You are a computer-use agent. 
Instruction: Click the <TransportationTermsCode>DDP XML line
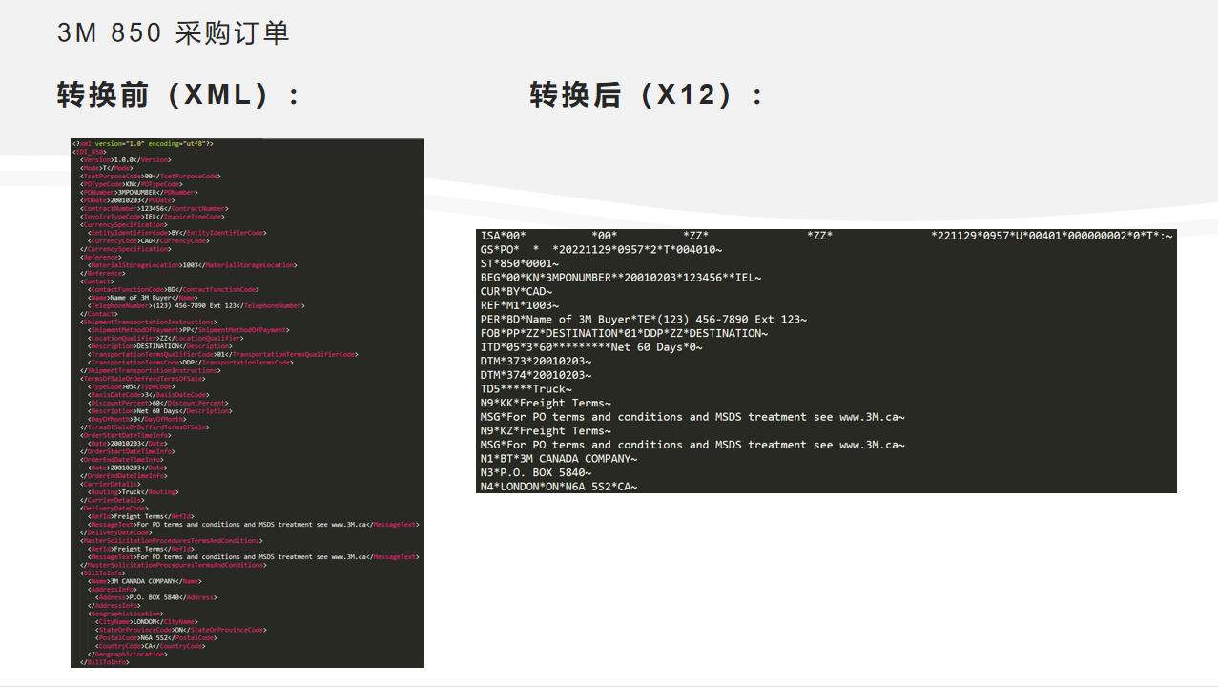click(191, 363)
